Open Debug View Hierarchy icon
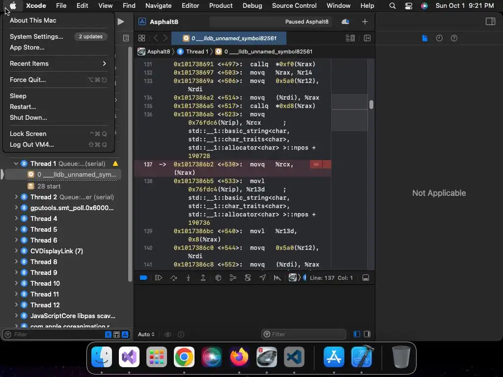This screenshot has height=377, width=503. (218, 278)
